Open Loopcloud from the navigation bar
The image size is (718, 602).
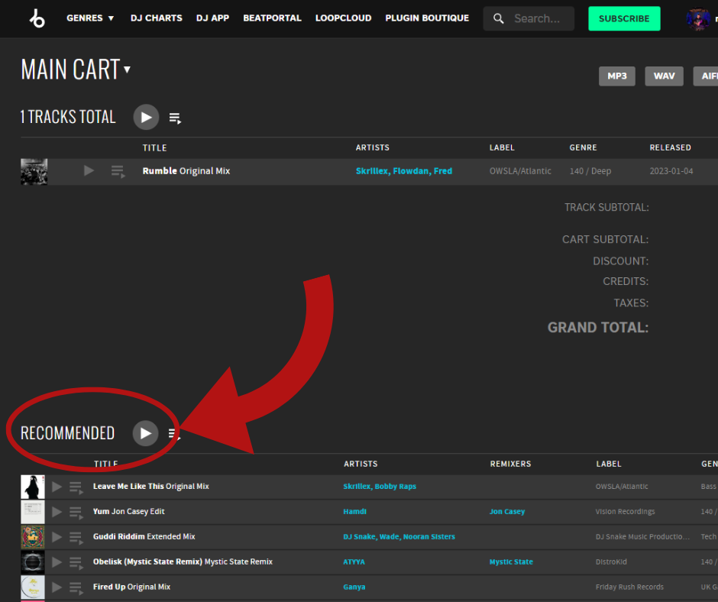[343, 18]
